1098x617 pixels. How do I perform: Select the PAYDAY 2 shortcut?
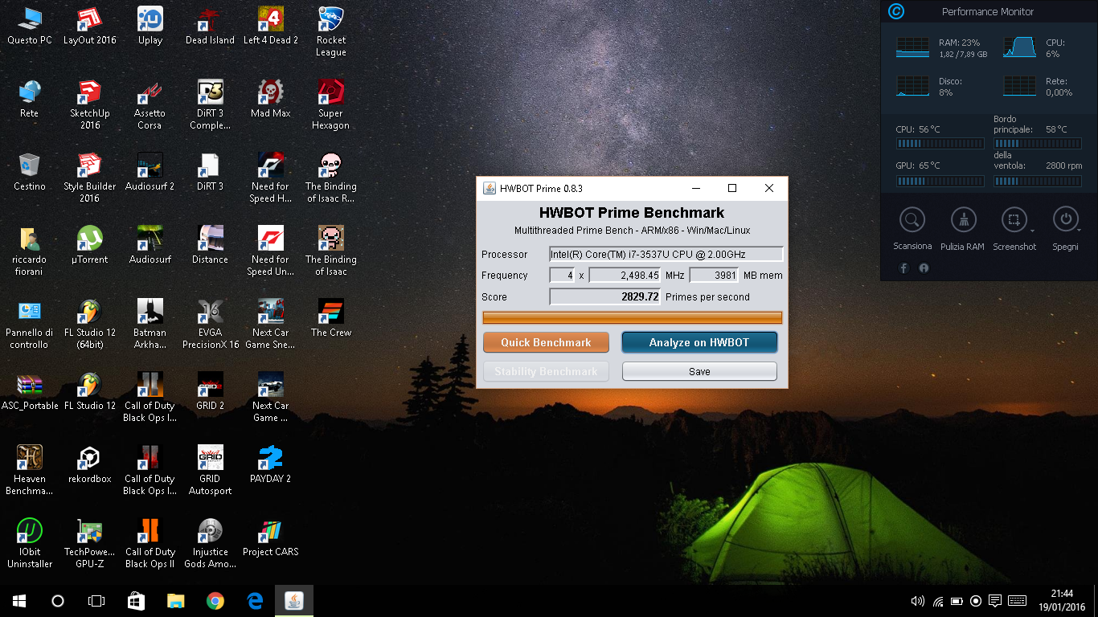click(x=271, y=464)
